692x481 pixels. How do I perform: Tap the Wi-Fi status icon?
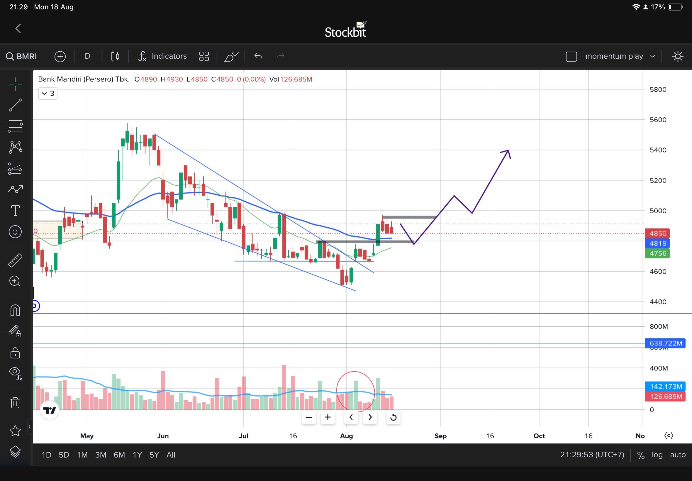tap(636, 7)
